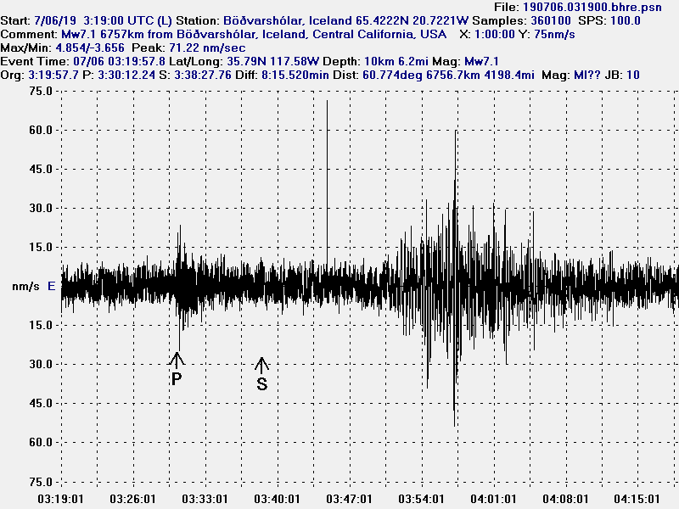
Task: Click time axis label 03:40:01
Action: point(277,499)
